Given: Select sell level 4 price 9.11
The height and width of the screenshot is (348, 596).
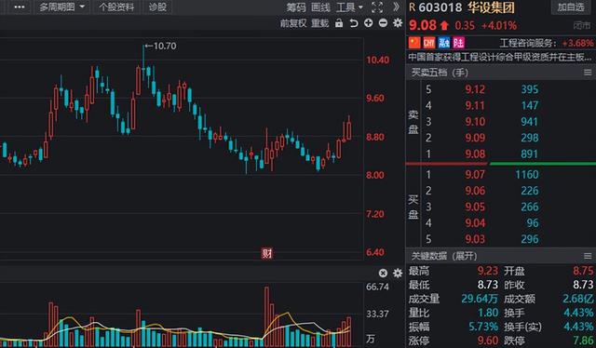Looking at the screenshot, I should tap(475, 105).
